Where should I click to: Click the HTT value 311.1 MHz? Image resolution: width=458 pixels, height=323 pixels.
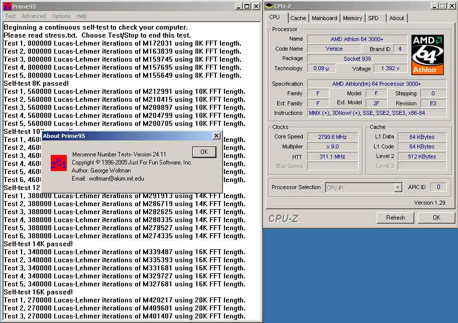[x=332, y=156]
